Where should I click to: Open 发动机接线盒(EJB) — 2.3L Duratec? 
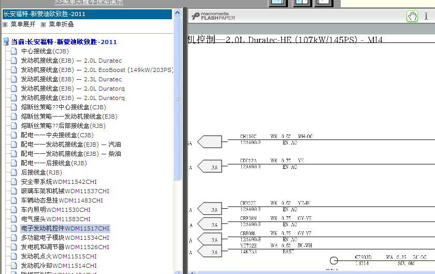click(71, 79)
